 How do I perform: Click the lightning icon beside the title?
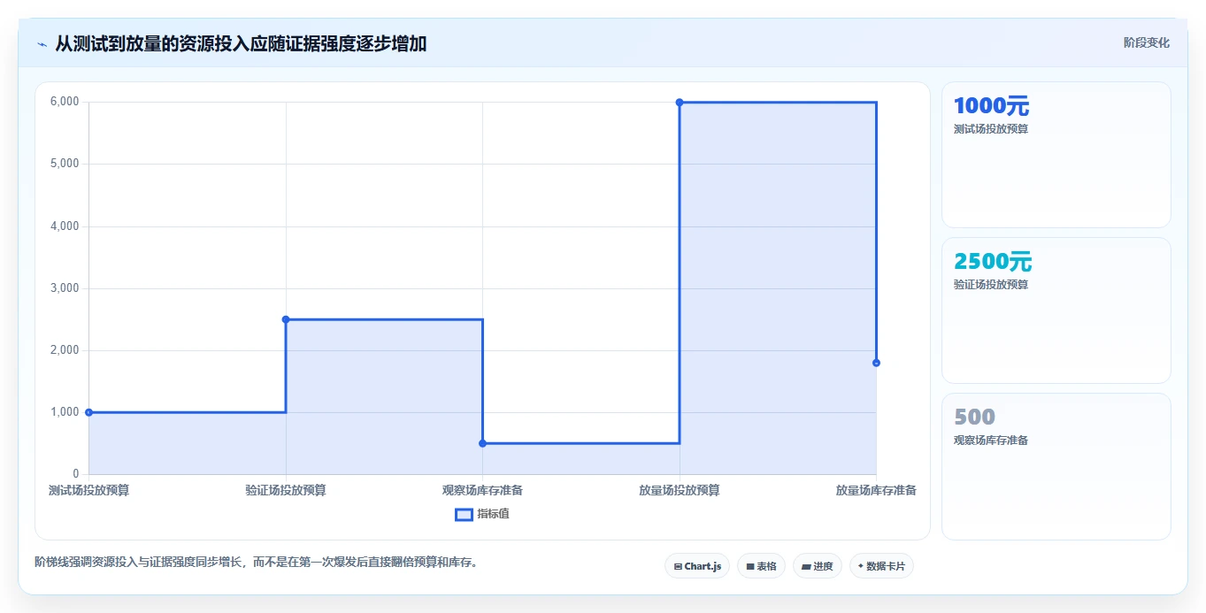point(42,44)
